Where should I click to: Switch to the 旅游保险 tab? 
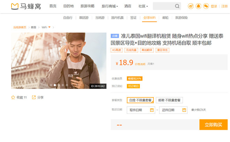point(182,18)
